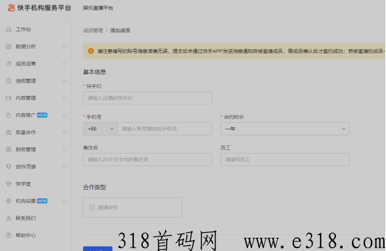386x251 pixels.
Task: Focus the 快手ID input field
Action: pos(148,98)
